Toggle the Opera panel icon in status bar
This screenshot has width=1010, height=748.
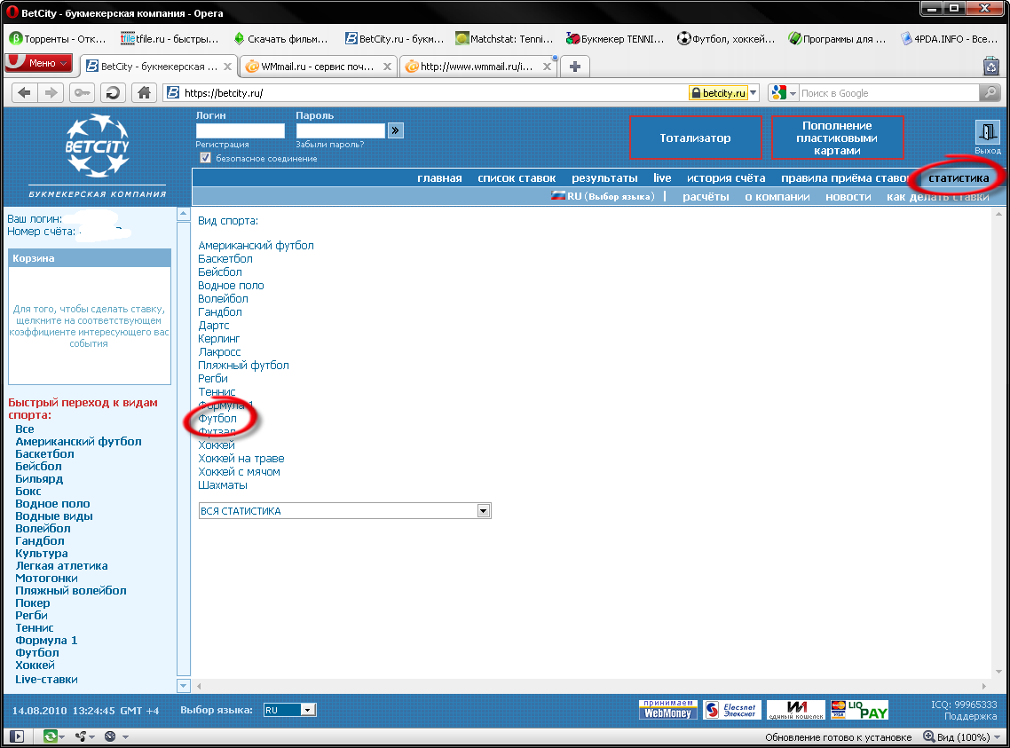click(18, 736)
